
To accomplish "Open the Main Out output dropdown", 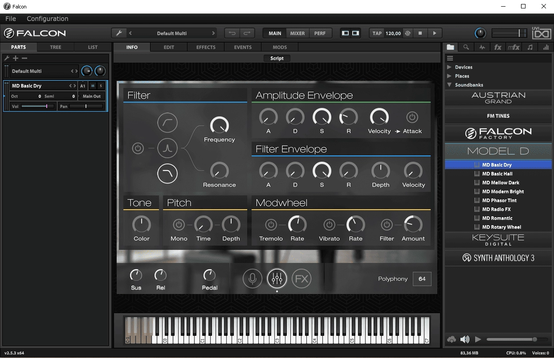I will (x=92, y=96).
